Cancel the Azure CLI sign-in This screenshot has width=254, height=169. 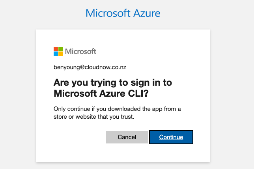click(x=127, y=137)
